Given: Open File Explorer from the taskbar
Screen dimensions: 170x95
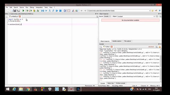Looking at the screenshot, I should pyautogui.click(x=21, y=89).
